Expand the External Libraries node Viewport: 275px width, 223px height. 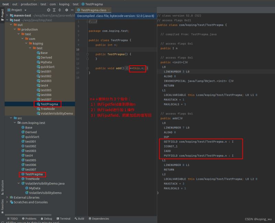click(8, 198)
